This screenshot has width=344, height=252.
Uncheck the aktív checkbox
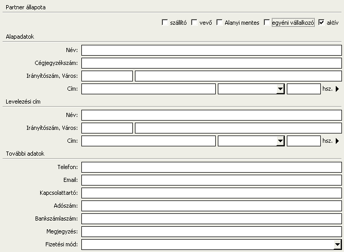click(321, 22)
